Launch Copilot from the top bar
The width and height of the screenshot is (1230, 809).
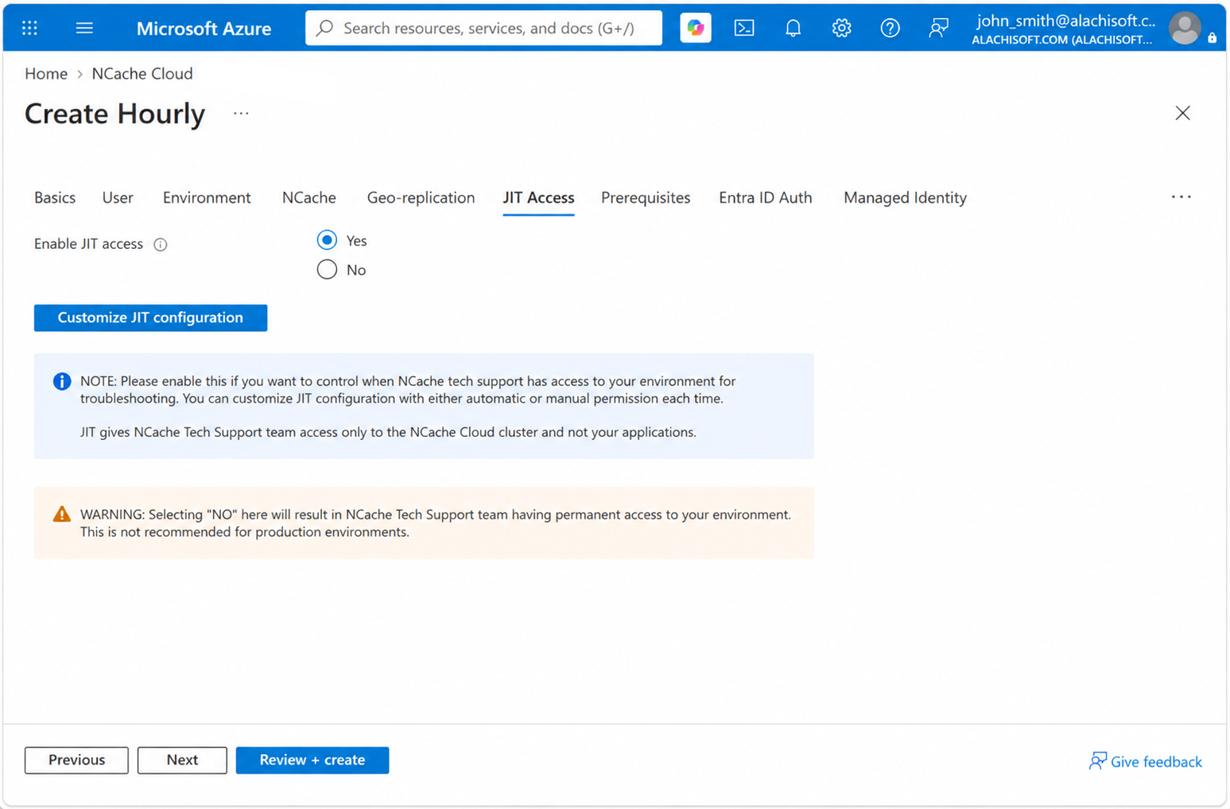point(696,28)
